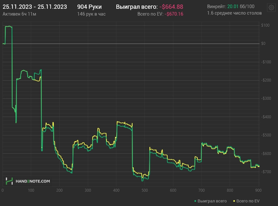Click the 100 x-axis label

(31, 190)
